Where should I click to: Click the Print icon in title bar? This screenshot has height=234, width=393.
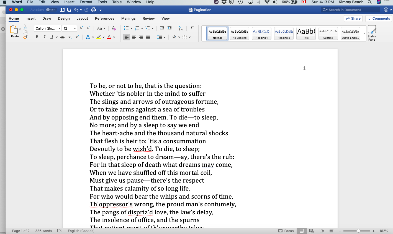point(94,10)
